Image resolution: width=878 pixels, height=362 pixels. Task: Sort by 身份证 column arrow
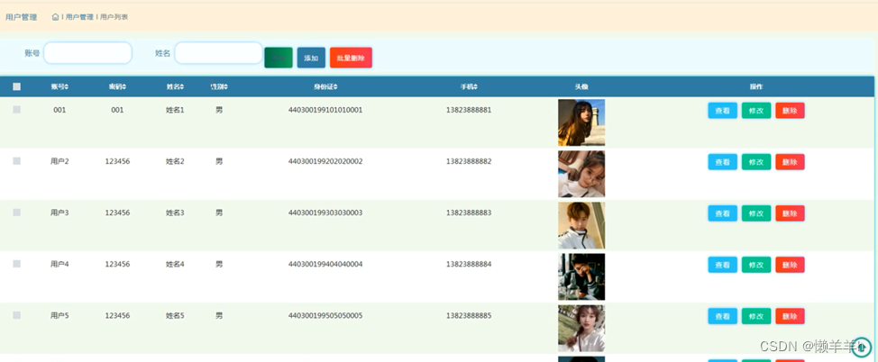[335, 86]
